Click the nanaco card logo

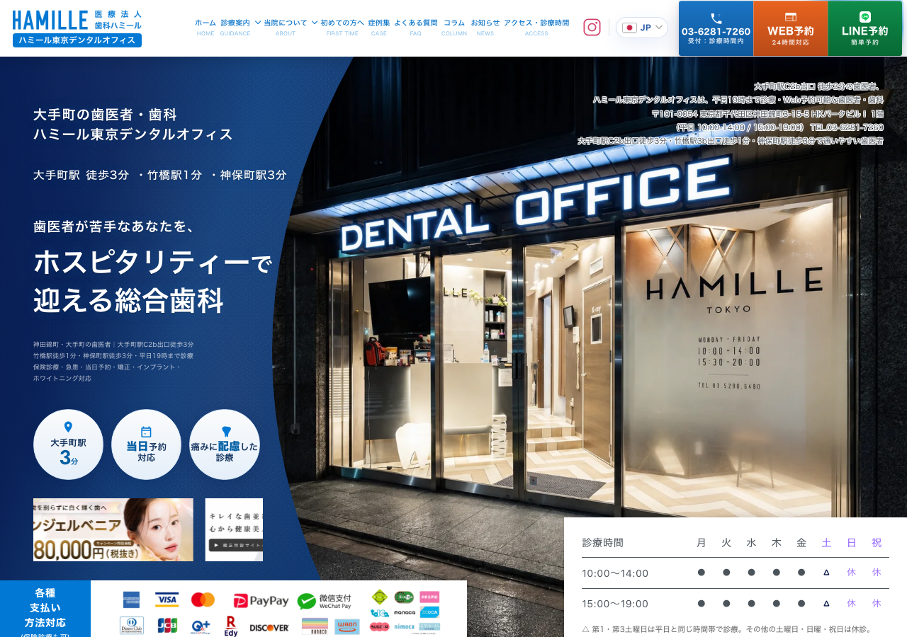coord(315,626)
